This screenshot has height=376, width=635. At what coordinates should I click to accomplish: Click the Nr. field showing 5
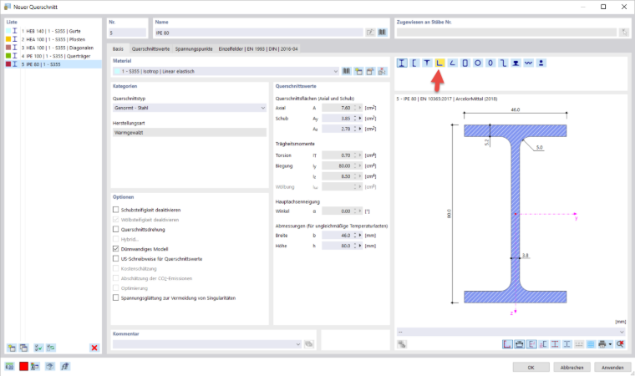[x=127, y=33]
